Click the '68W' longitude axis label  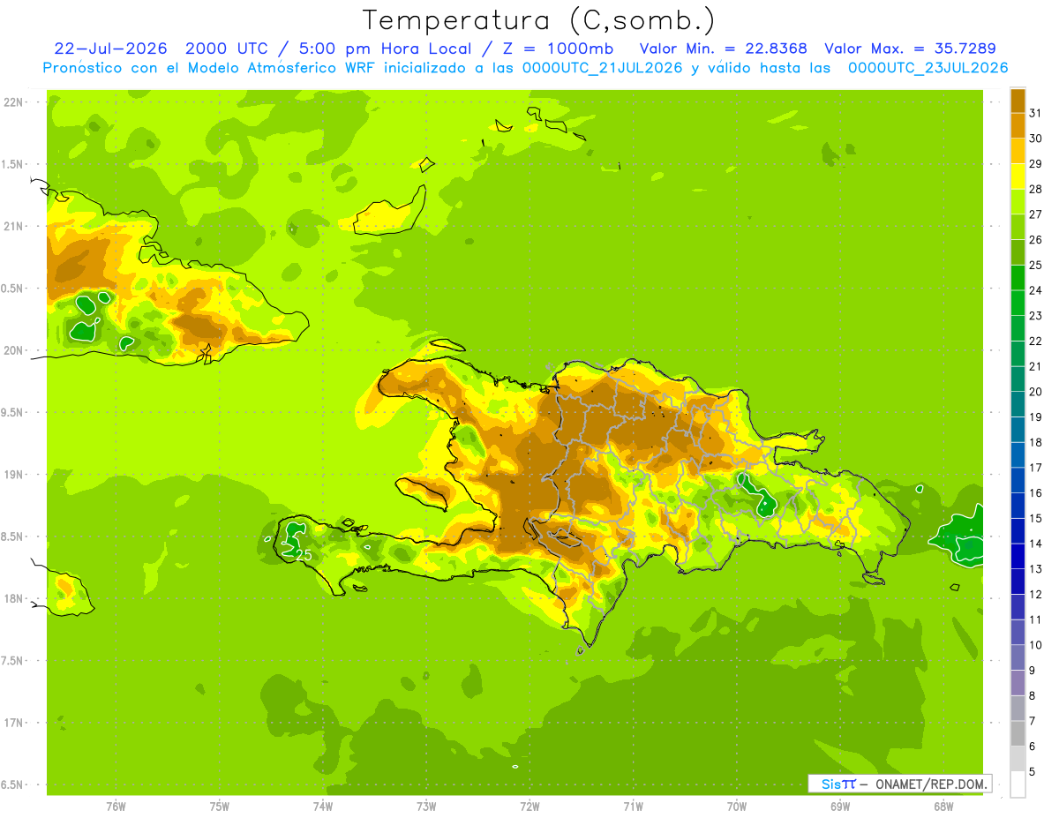click(x=943, y=806)
